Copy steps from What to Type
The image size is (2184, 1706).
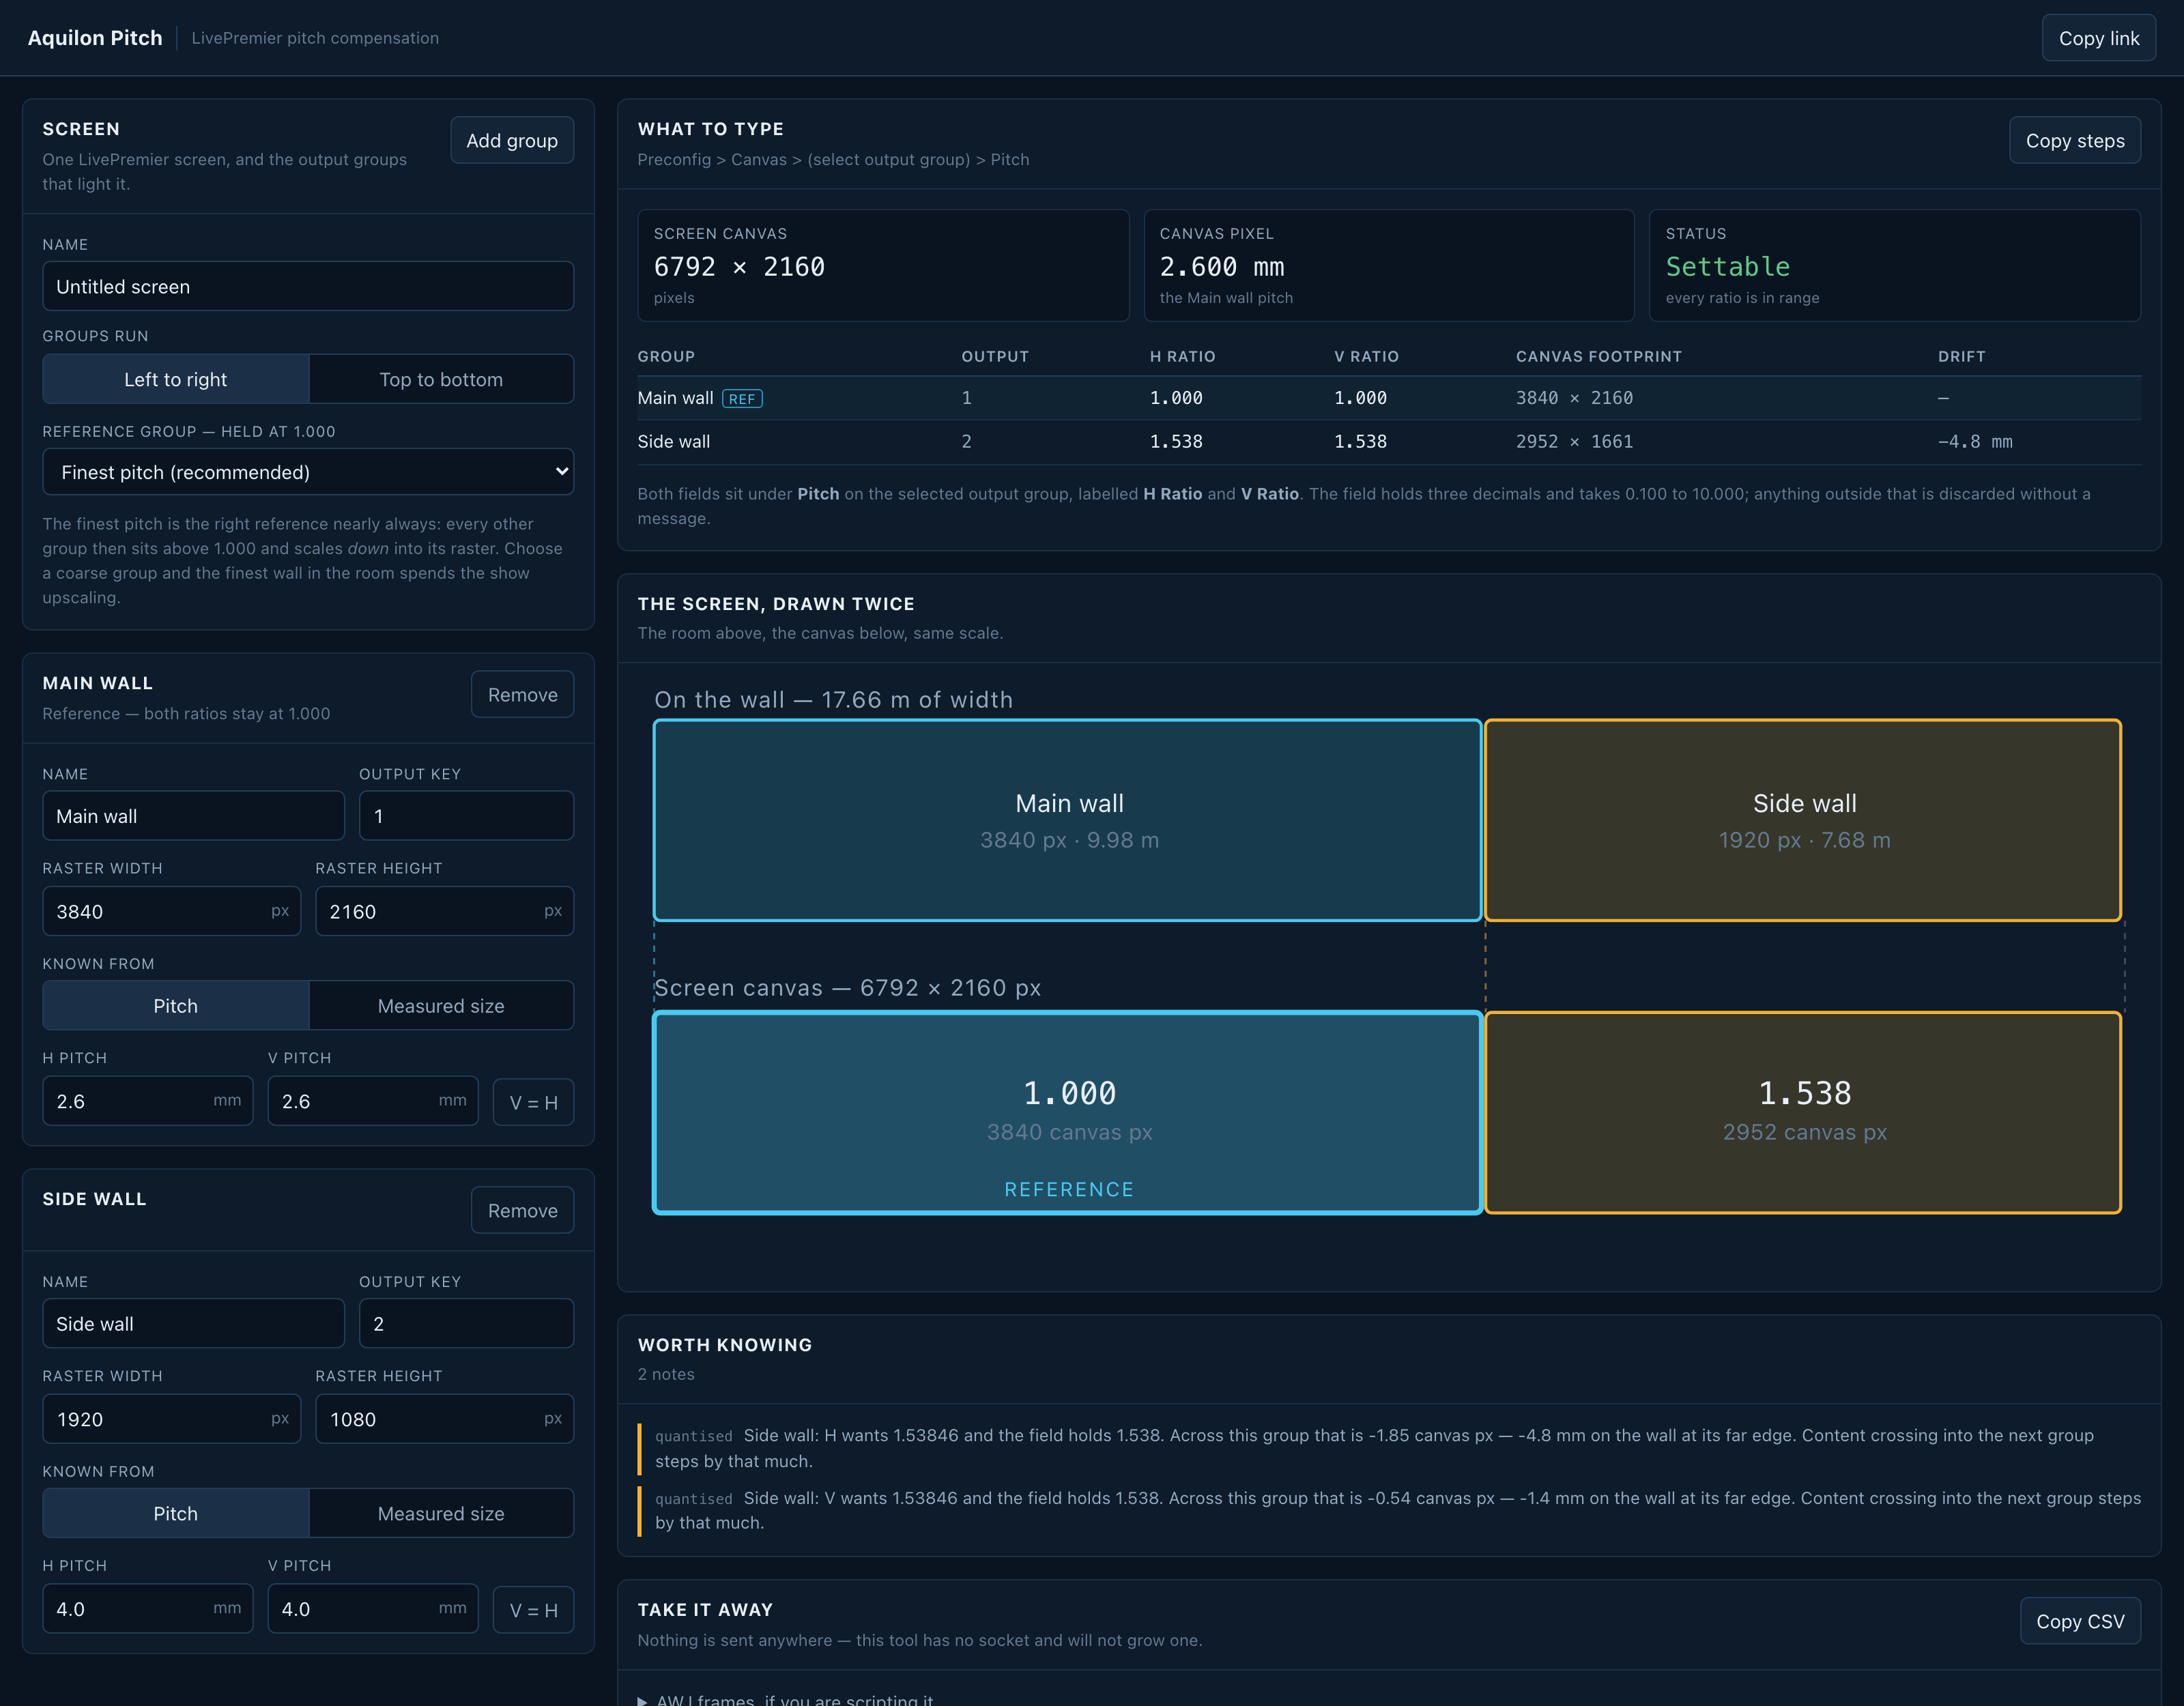2074,140
